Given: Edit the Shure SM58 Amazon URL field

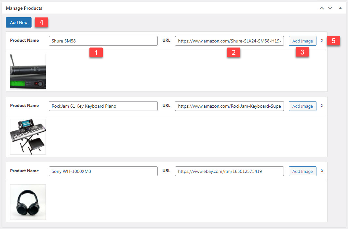Looking at the screenshot, I should tap(229, 41).
